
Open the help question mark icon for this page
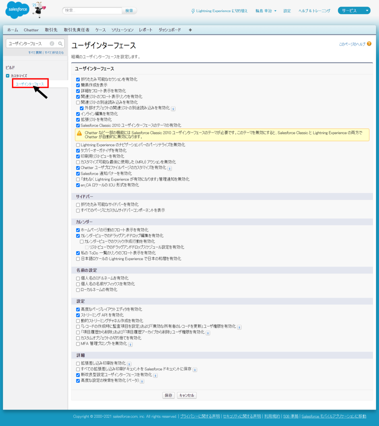369,44
